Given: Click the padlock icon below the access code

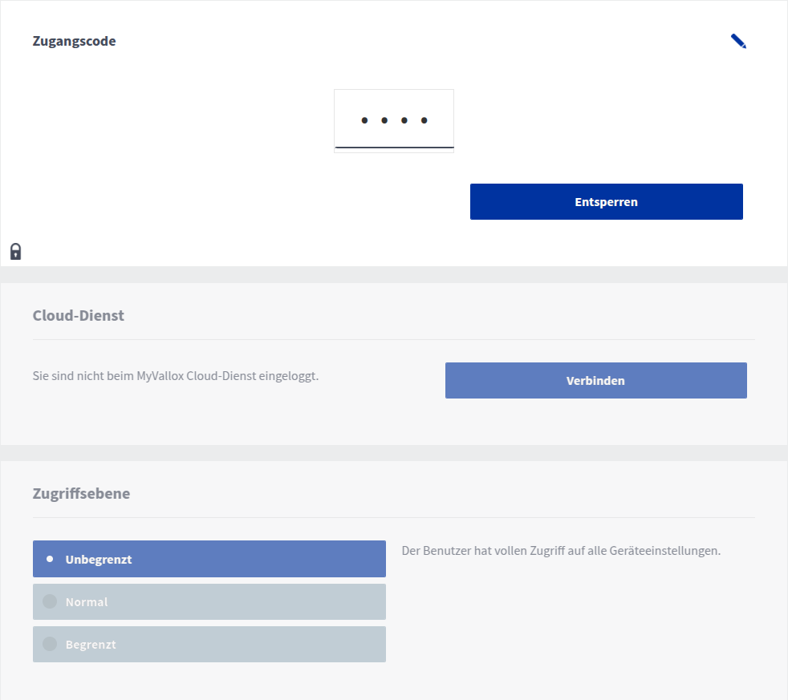Looking at the screenshot, I should click(15, 252).
